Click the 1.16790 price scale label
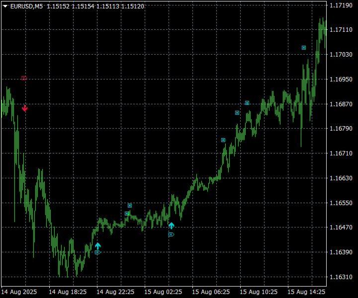This screenshot has width=358, height=298. (x=341, y=129)
